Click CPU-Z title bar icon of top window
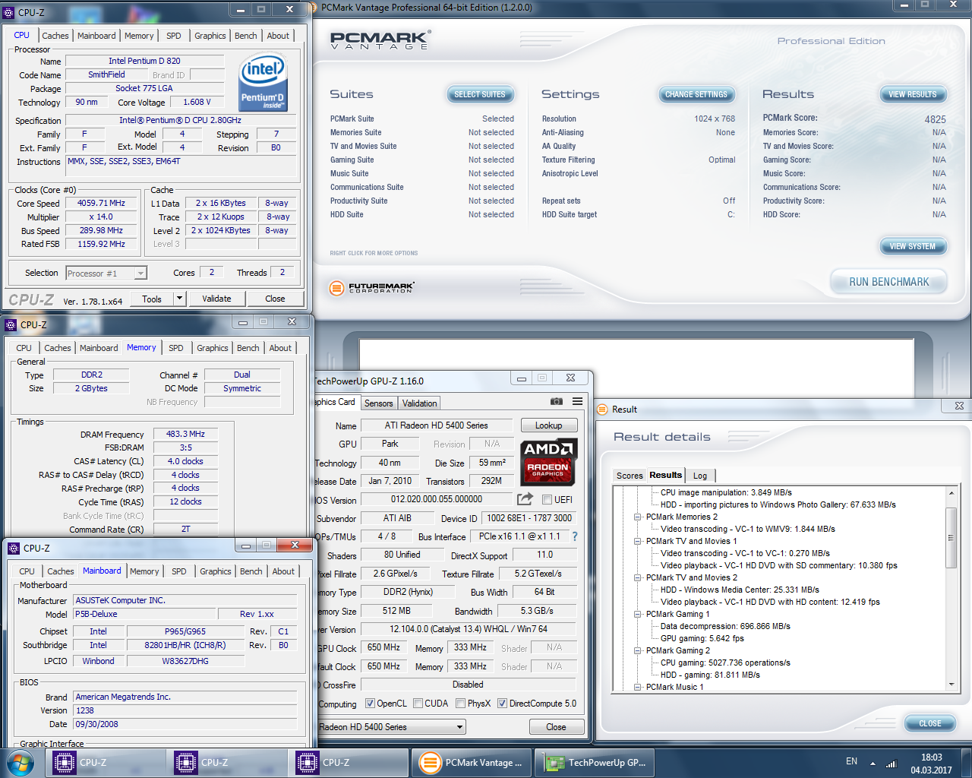This screenshot has height=778, width=972. tap(10, 12)
